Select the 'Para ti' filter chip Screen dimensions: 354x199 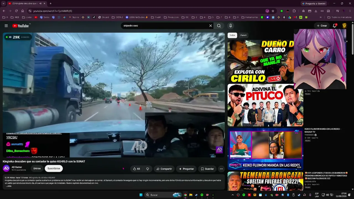tap(243, 35)
